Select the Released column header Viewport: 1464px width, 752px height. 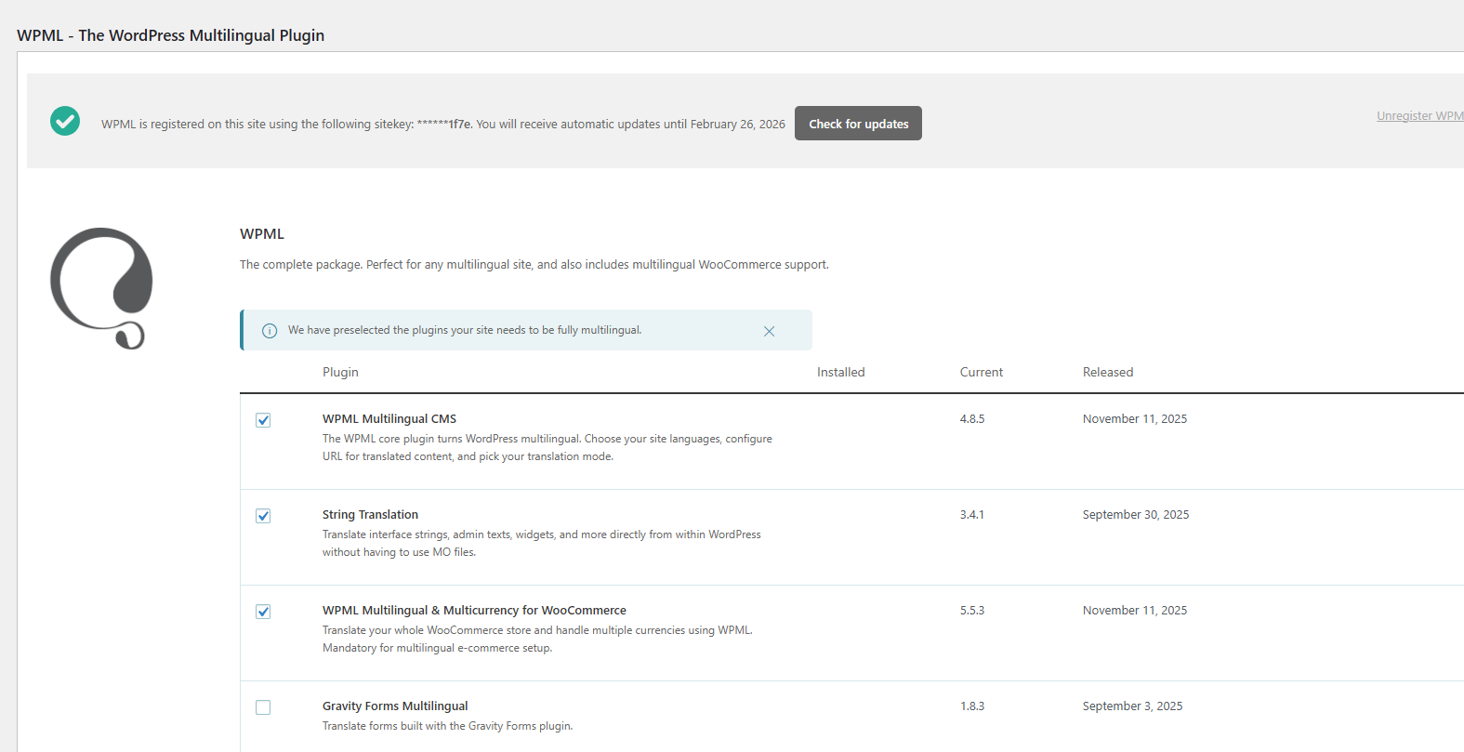click(x=1107, y=372)
